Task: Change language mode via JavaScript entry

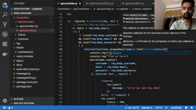Action: coord(176,108)
